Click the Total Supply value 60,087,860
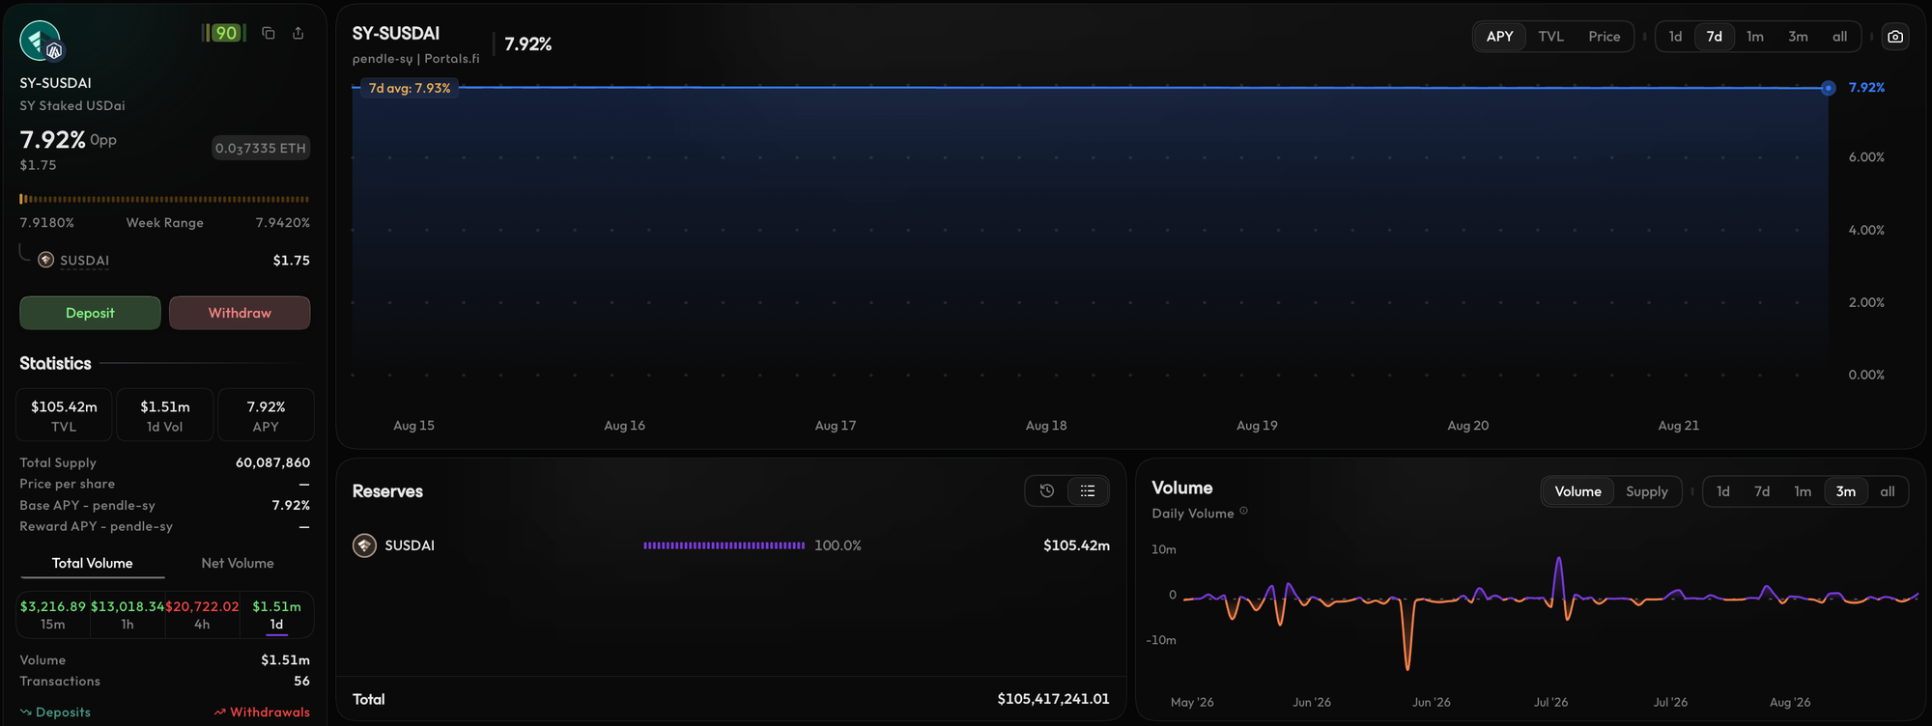Viewport: 1932px width, 726px height. (272, 462)
